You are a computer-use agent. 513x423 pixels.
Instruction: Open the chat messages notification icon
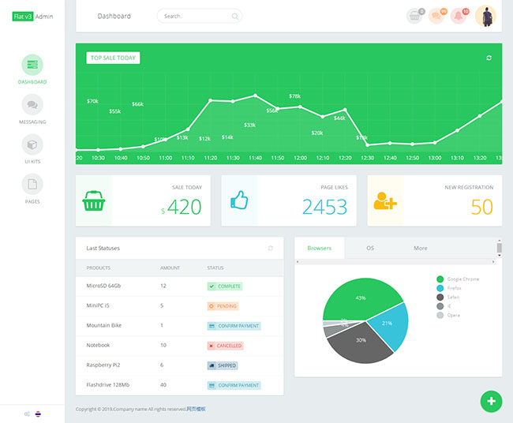click(436, 17)
